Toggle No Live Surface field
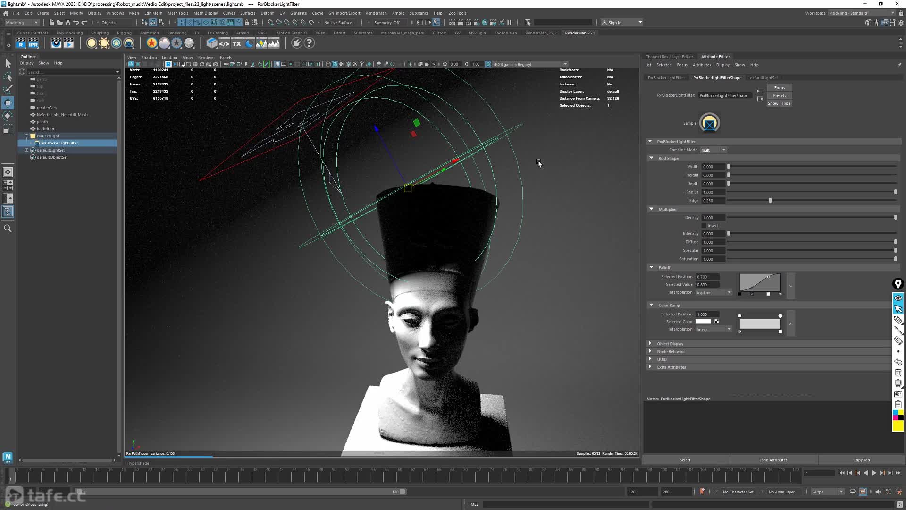 (x=338, y=23)
